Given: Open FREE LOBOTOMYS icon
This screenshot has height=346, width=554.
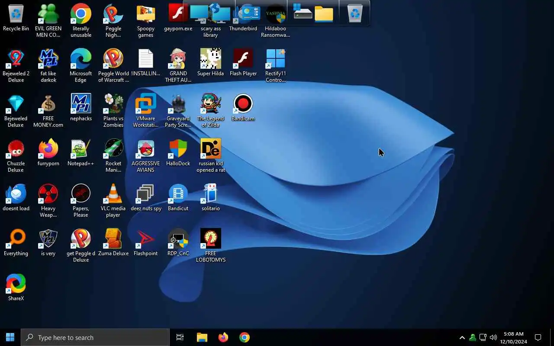Looking at the screenshot, I should [x=211, y=245].
